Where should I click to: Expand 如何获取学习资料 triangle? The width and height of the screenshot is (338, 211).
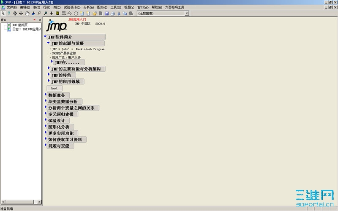46,138
